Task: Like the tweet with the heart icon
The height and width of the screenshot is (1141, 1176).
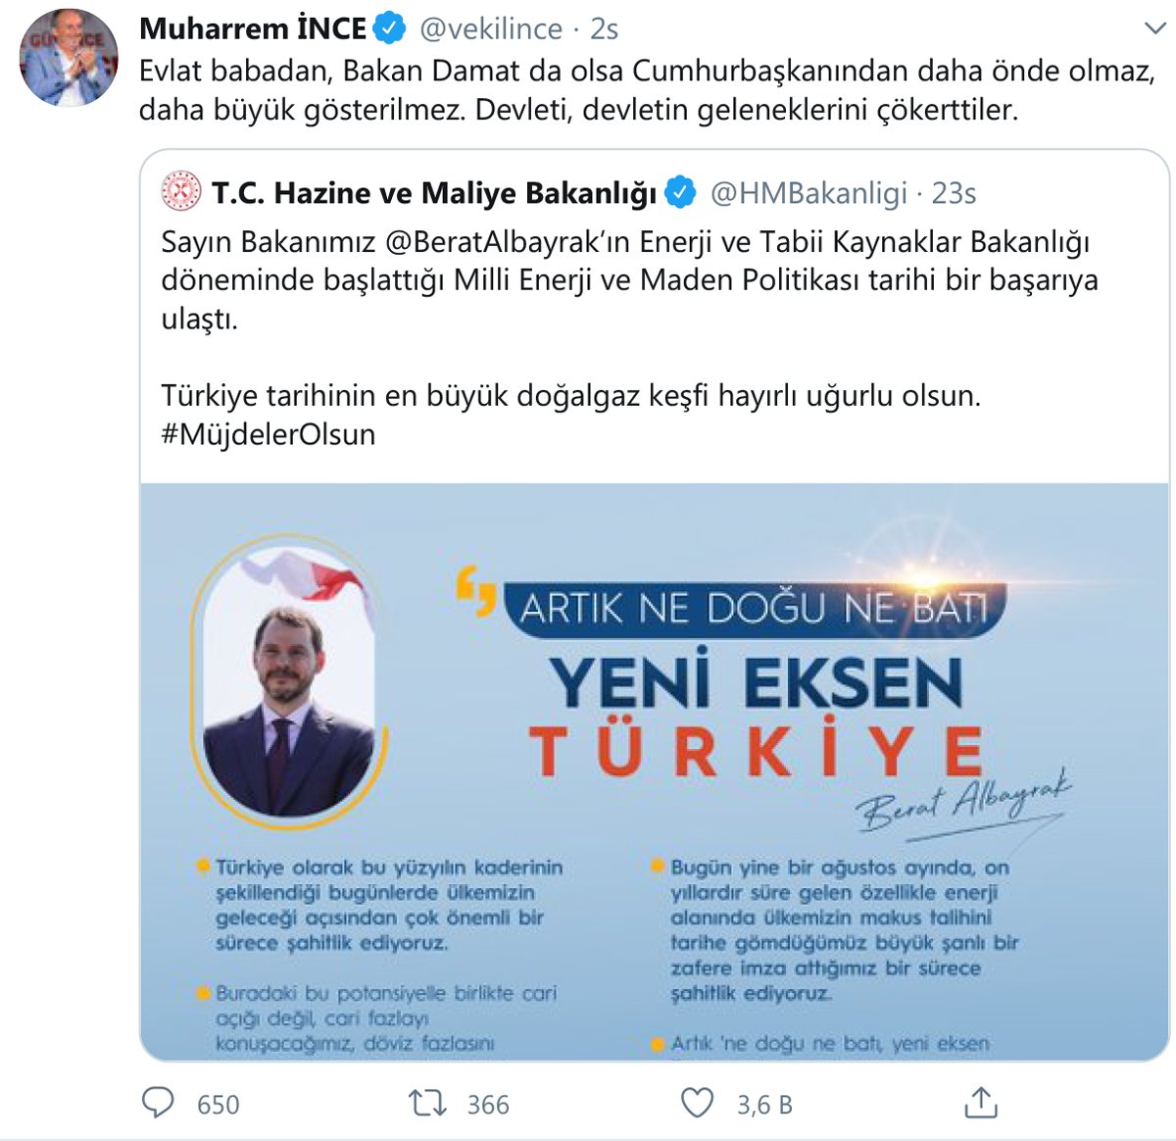Action: (698, 1104)
